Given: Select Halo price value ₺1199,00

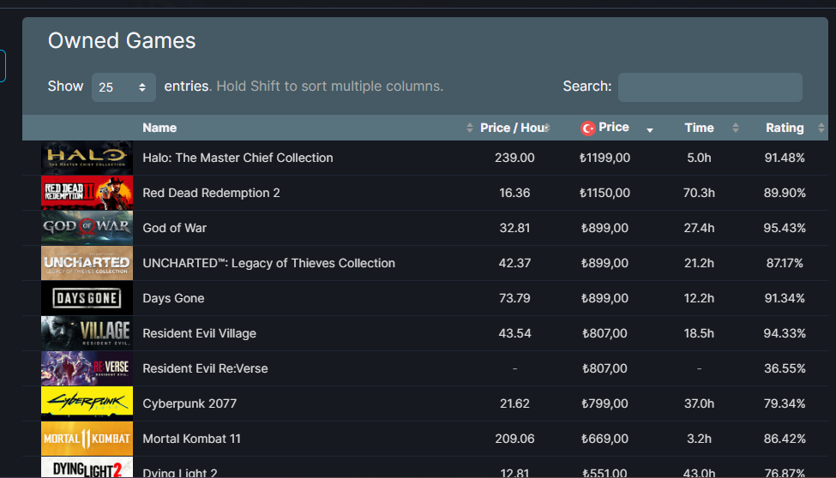Looking at the screenshot, I should 604,158.
